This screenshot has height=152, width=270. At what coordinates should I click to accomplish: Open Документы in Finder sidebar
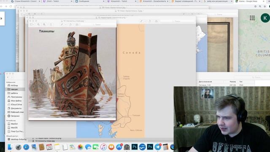pos(15,108)
